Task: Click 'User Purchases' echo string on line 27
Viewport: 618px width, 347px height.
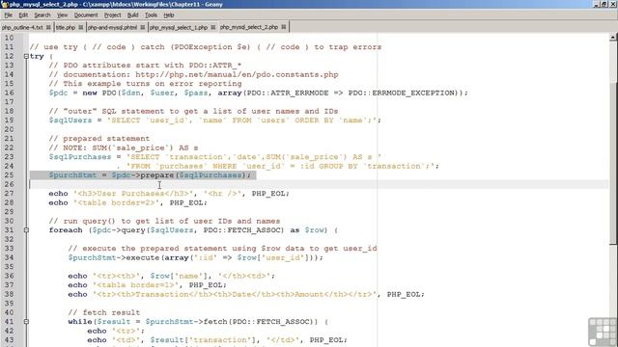Action: (x=130, y=193)
